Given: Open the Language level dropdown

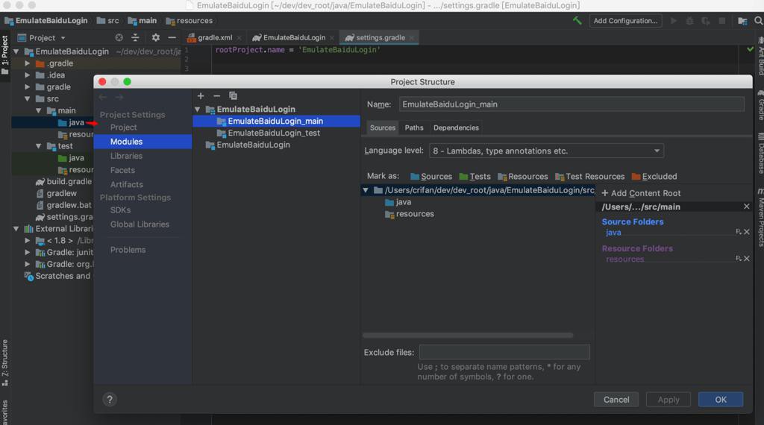Looking at the screenshot, I should pyautogui.click(x=546, y=151).
